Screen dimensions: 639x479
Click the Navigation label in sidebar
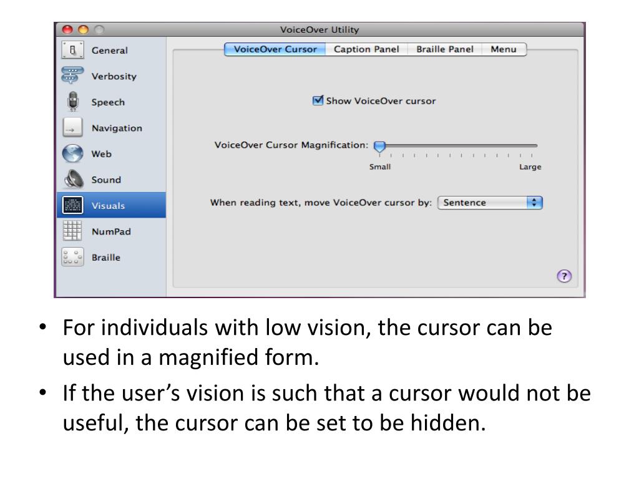pos(117,128)
